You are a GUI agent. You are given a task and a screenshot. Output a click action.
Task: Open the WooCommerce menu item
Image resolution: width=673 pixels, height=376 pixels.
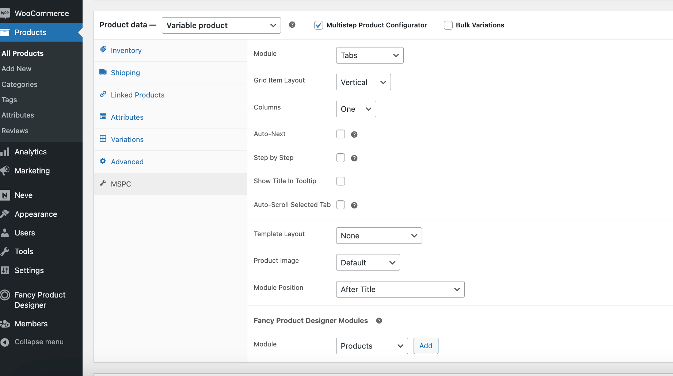pyautogui.click(x=41, y=14)
